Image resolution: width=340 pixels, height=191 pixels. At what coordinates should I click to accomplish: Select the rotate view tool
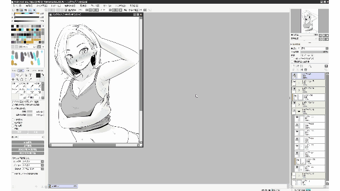point(22,80)
